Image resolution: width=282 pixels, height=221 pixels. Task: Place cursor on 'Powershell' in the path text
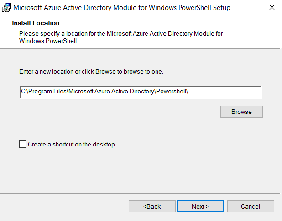tap(171, 92)
